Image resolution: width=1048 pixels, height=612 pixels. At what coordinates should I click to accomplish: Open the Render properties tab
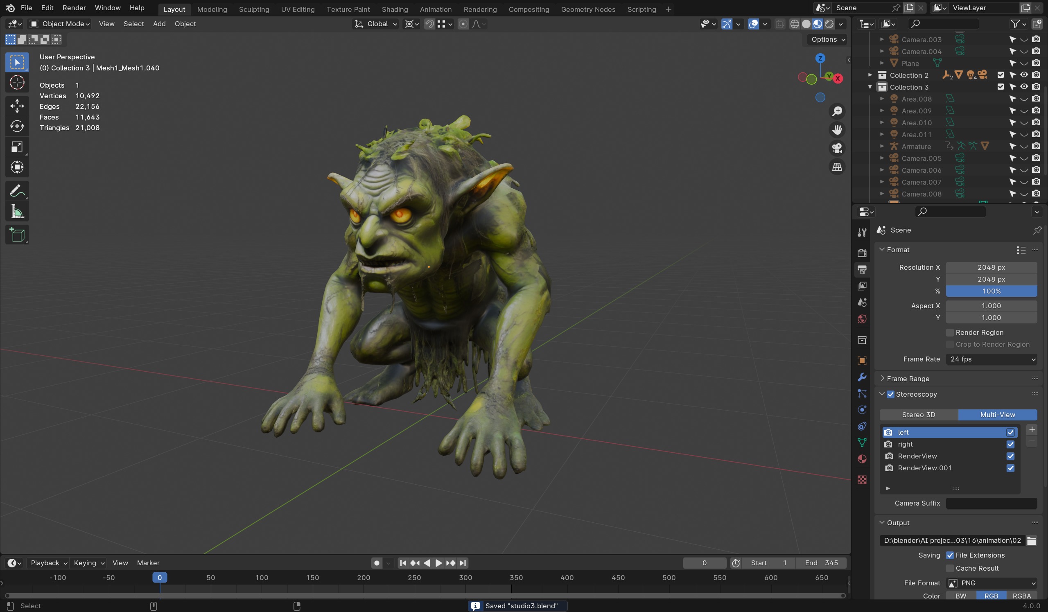tap(862, 253)
